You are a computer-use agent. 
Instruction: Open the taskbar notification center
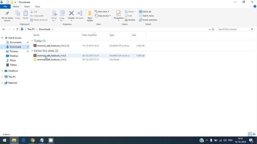pyautogui.click(x=251, y=140)
